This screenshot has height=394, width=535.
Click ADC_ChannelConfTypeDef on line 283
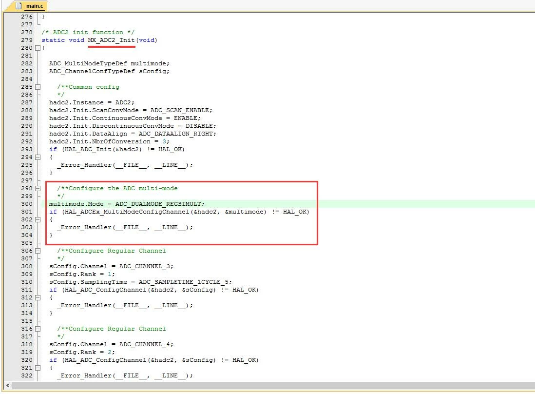point(92,71)
